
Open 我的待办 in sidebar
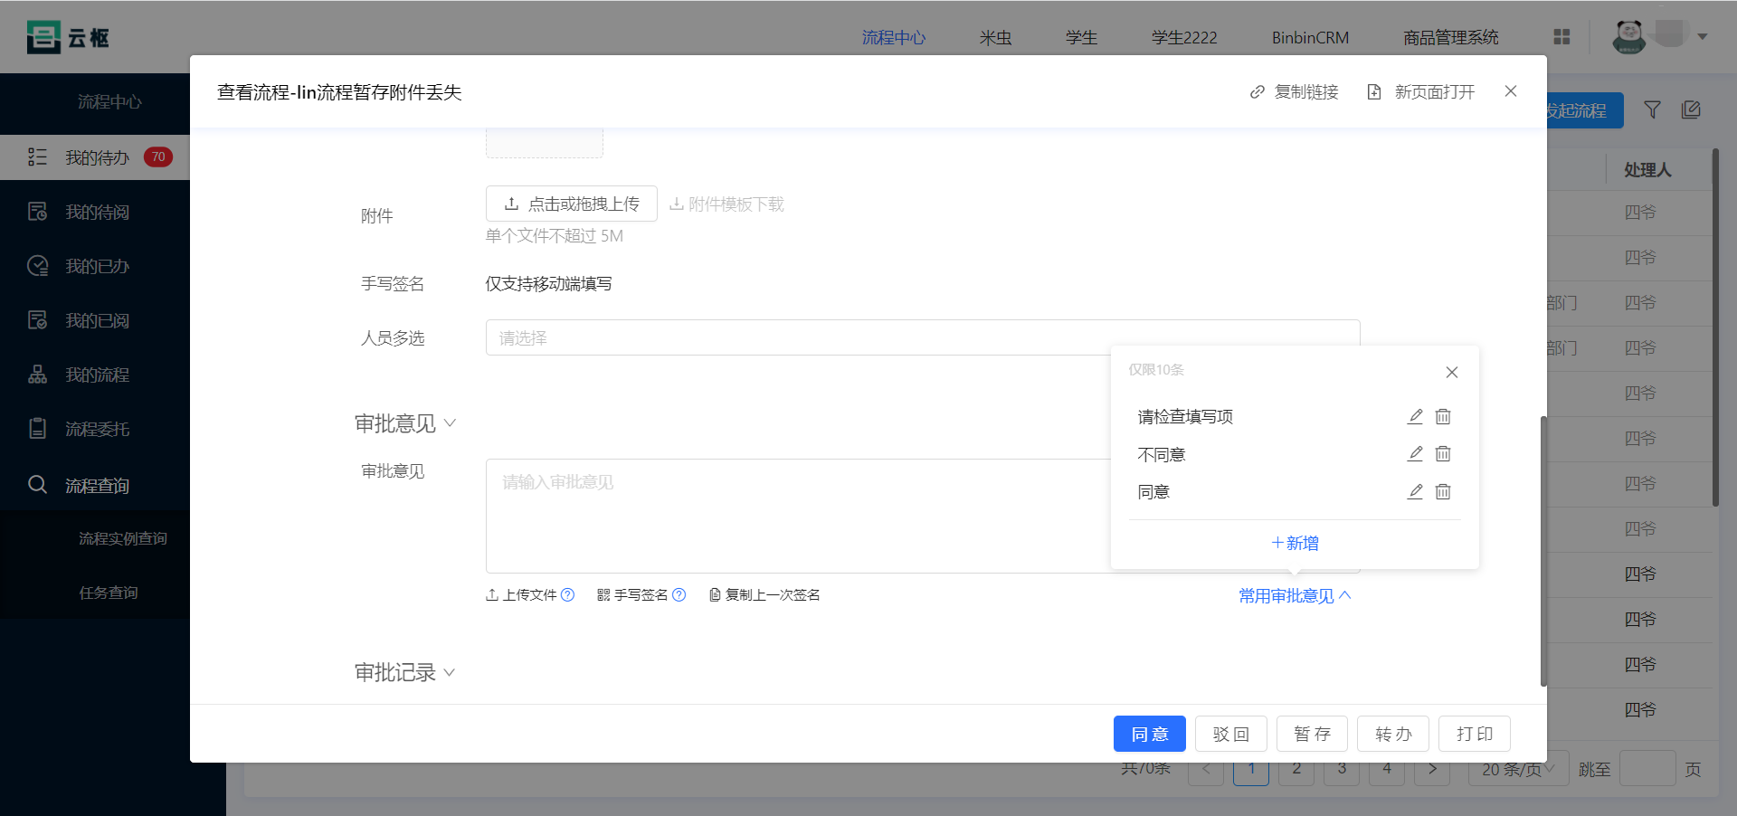click(x=95, y=157)
